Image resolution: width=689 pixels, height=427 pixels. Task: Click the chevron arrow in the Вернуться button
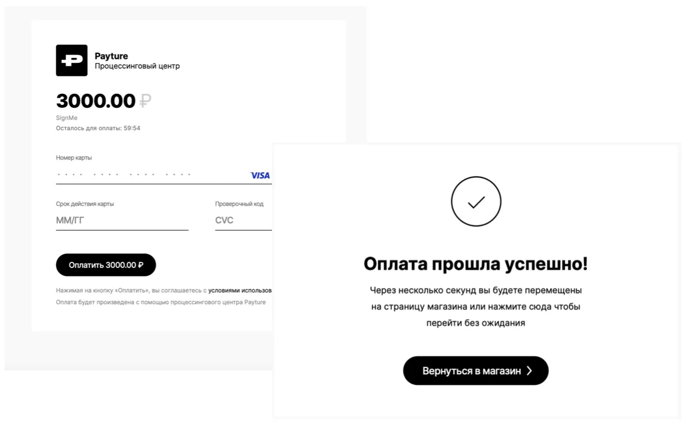(x=529, y=371)
